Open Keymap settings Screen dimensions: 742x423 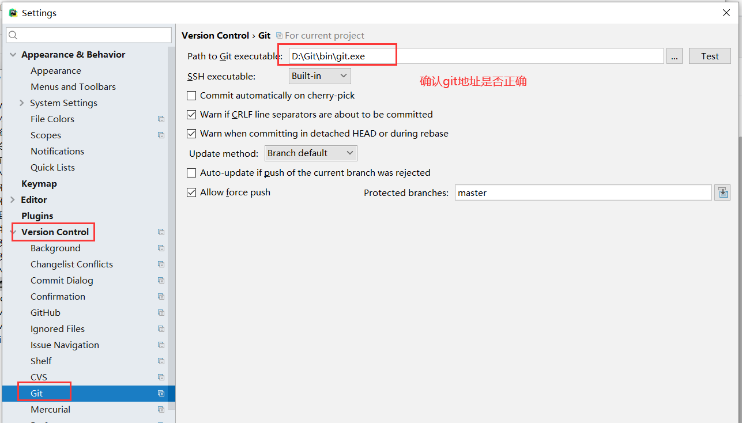coord(39,184)
